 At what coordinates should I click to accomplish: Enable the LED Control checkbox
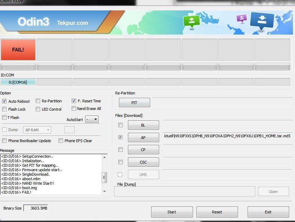click(38, 109)
